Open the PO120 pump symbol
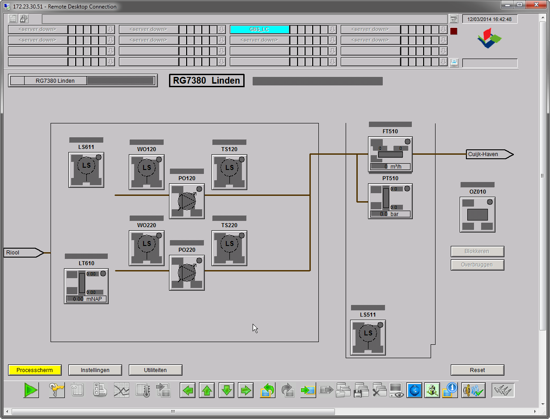The width and height of the screenshot is (550, 419). [187, 201]
